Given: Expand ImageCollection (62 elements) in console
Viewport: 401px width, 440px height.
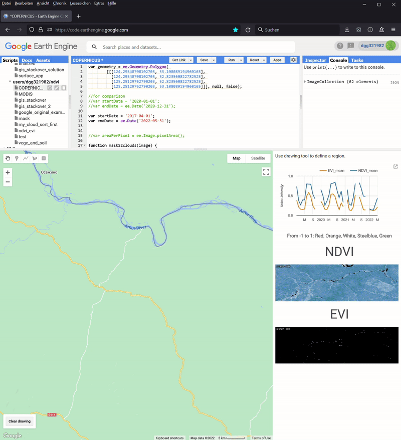Looking at the screenshot, I should (x=305, y=82).
